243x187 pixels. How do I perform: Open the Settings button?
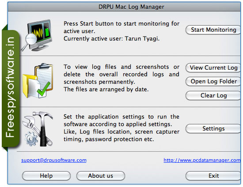tap(213, 128)
